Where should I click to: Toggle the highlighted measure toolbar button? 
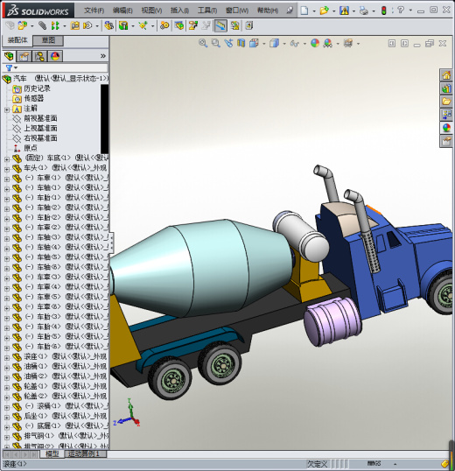(220, 26)
